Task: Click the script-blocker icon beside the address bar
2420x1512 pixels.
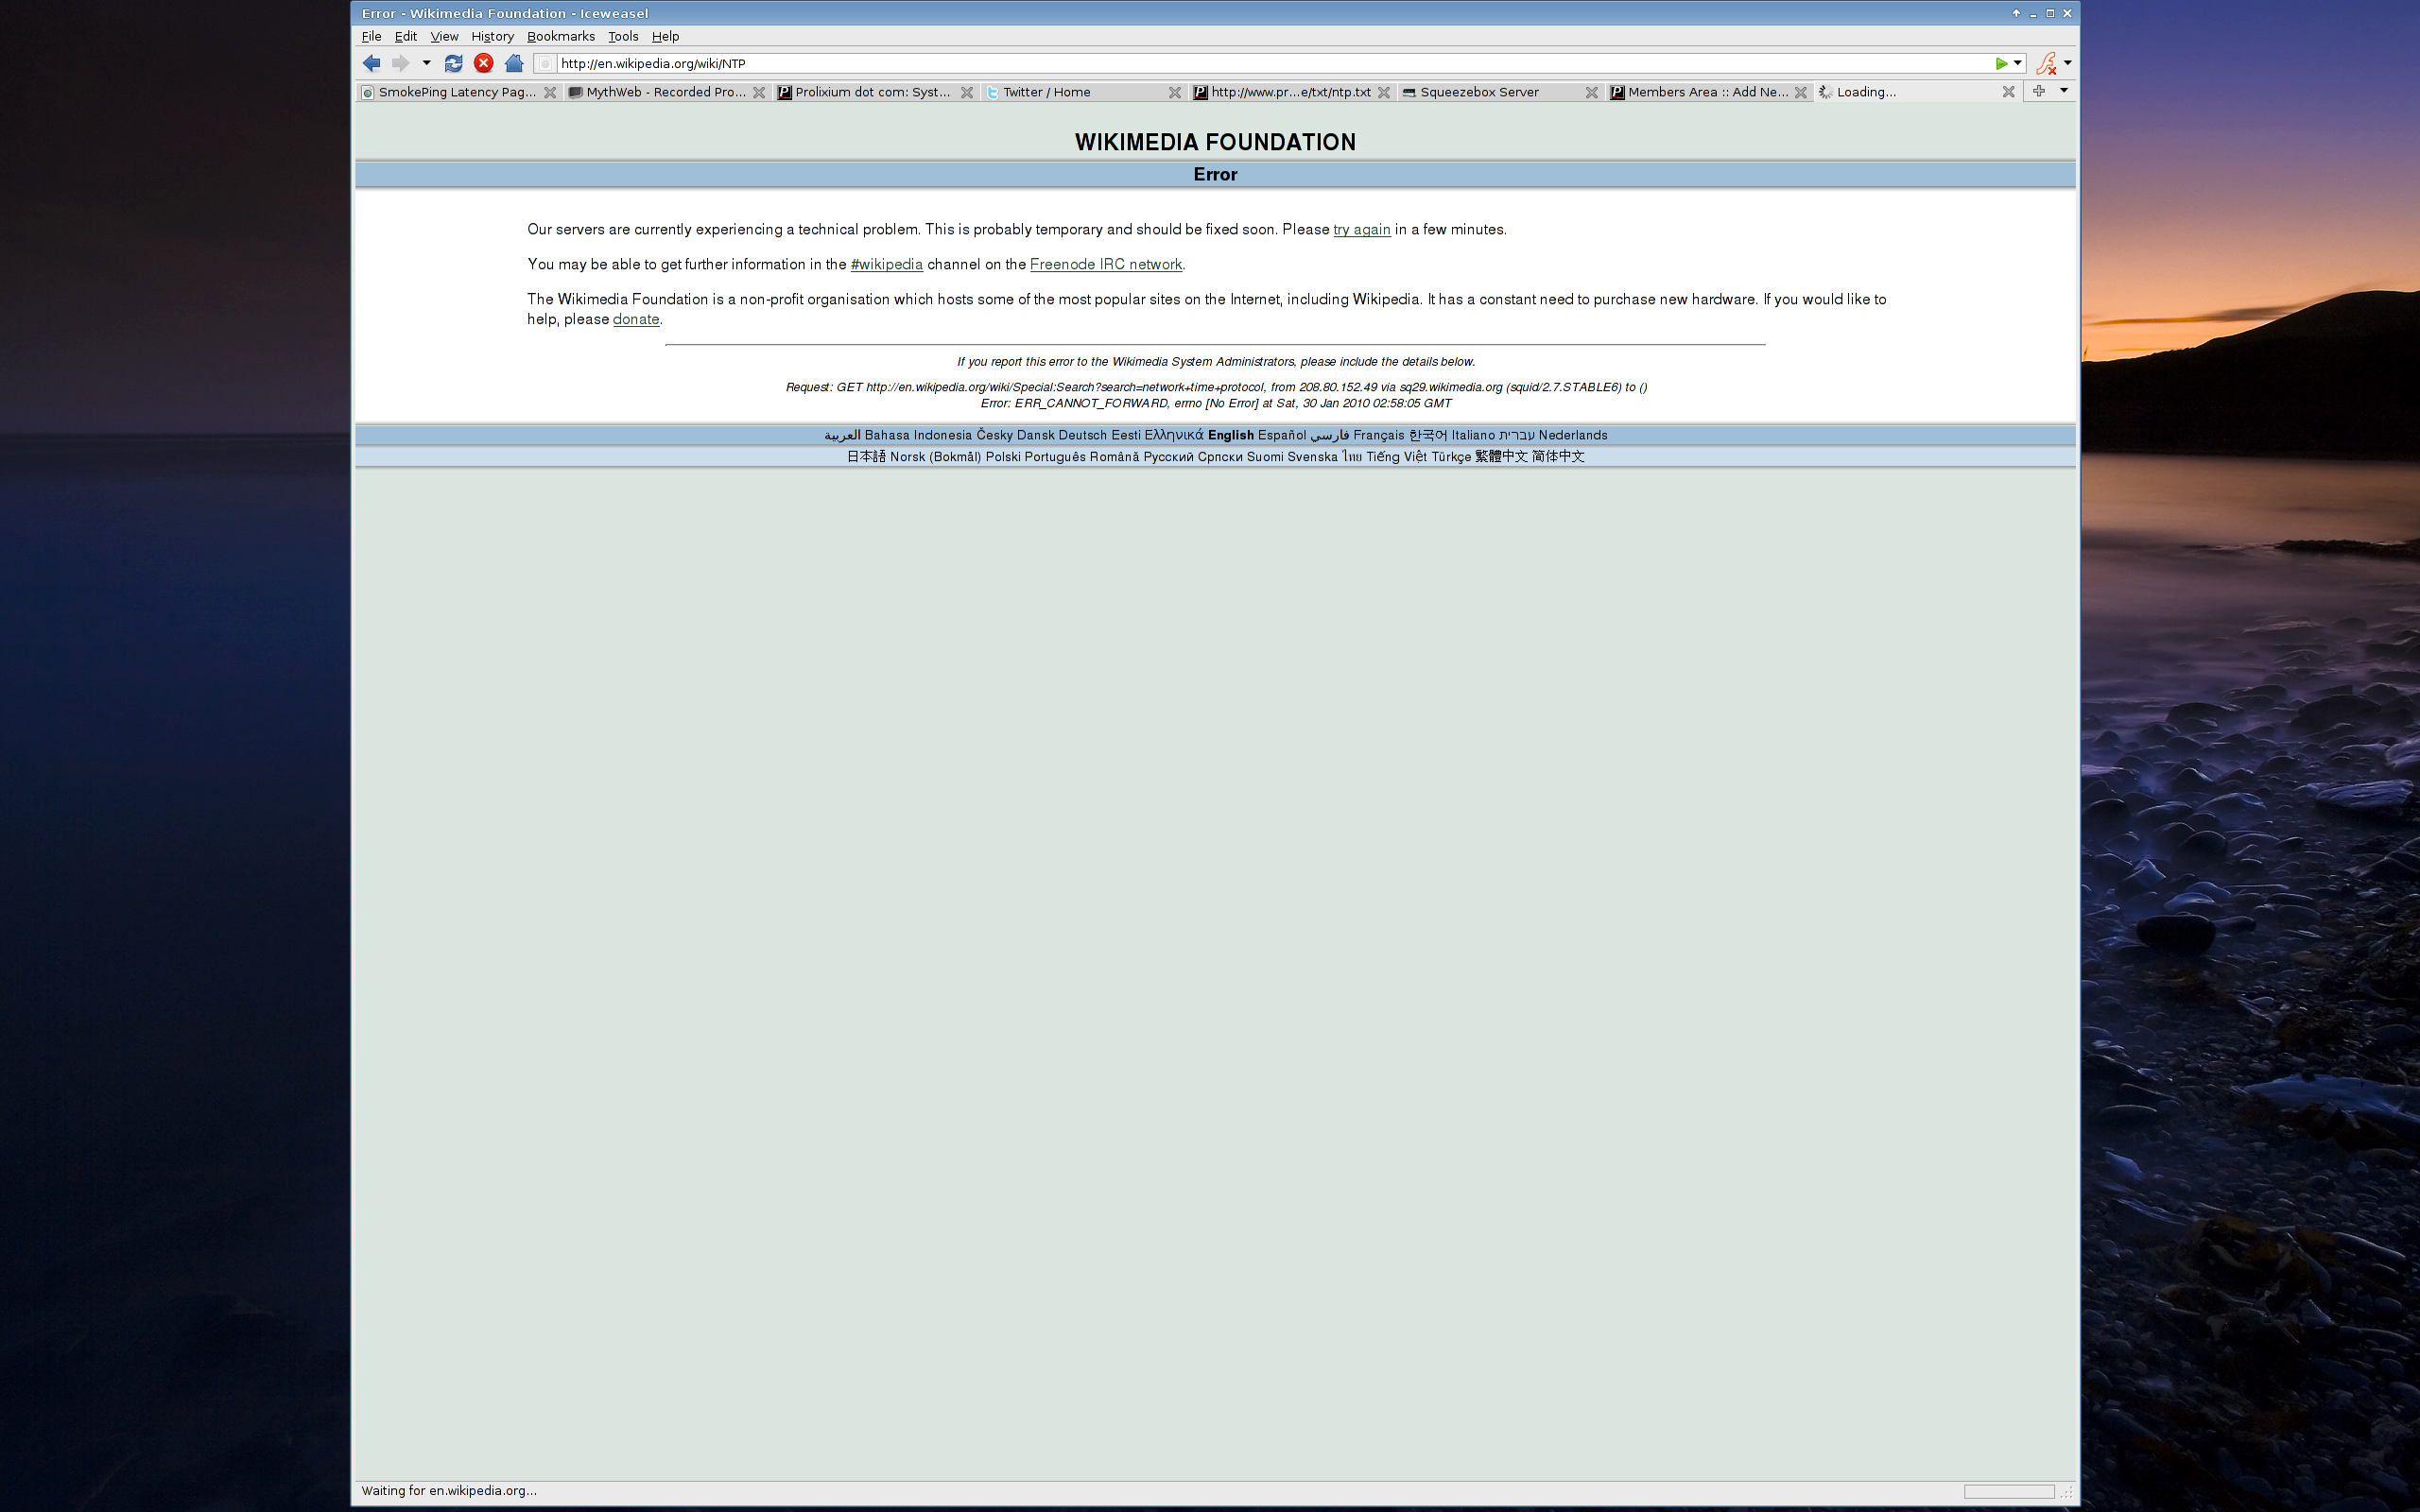Action: (x=2046, y=63)
